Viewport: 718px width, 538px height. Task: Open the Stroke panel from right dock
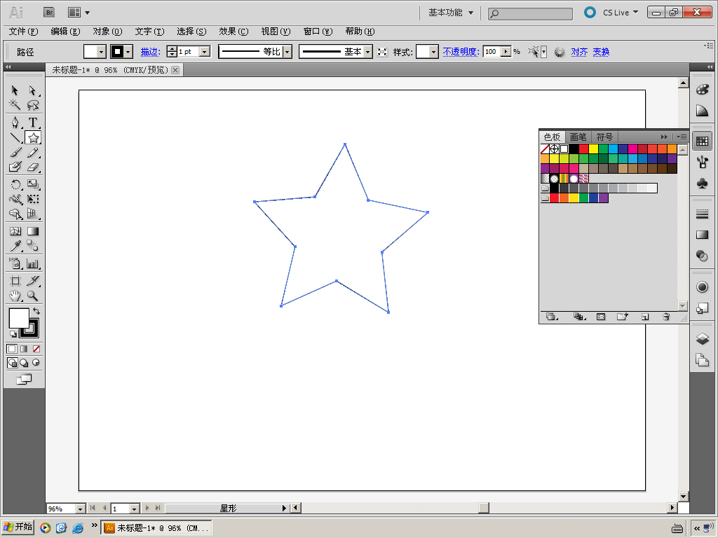point(702,214)
